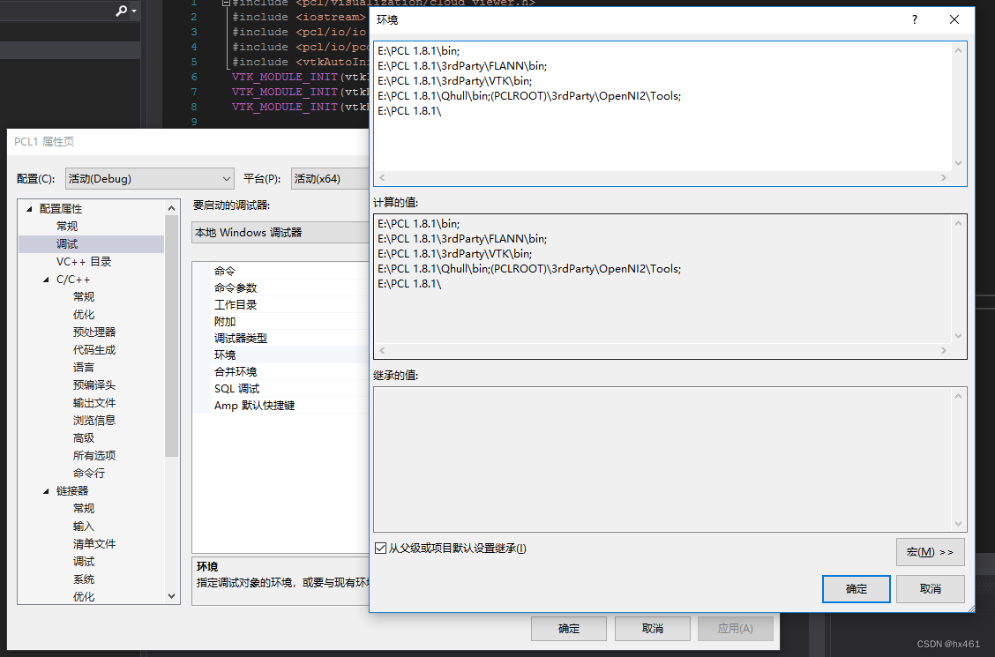Select 调试 in the configuration tree
995x657 pixels.
[x=85, y=243]
